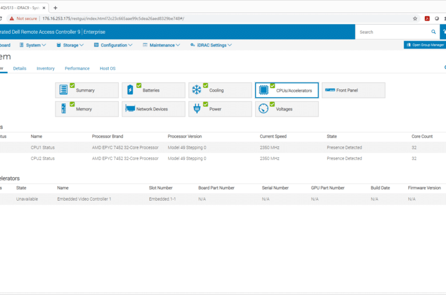Click the Build Date column header

[380, 188]
